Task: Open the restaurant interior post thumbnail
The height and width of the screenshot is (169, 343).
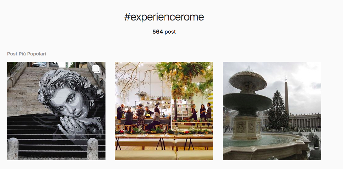Action: click(x=164, y=111)
